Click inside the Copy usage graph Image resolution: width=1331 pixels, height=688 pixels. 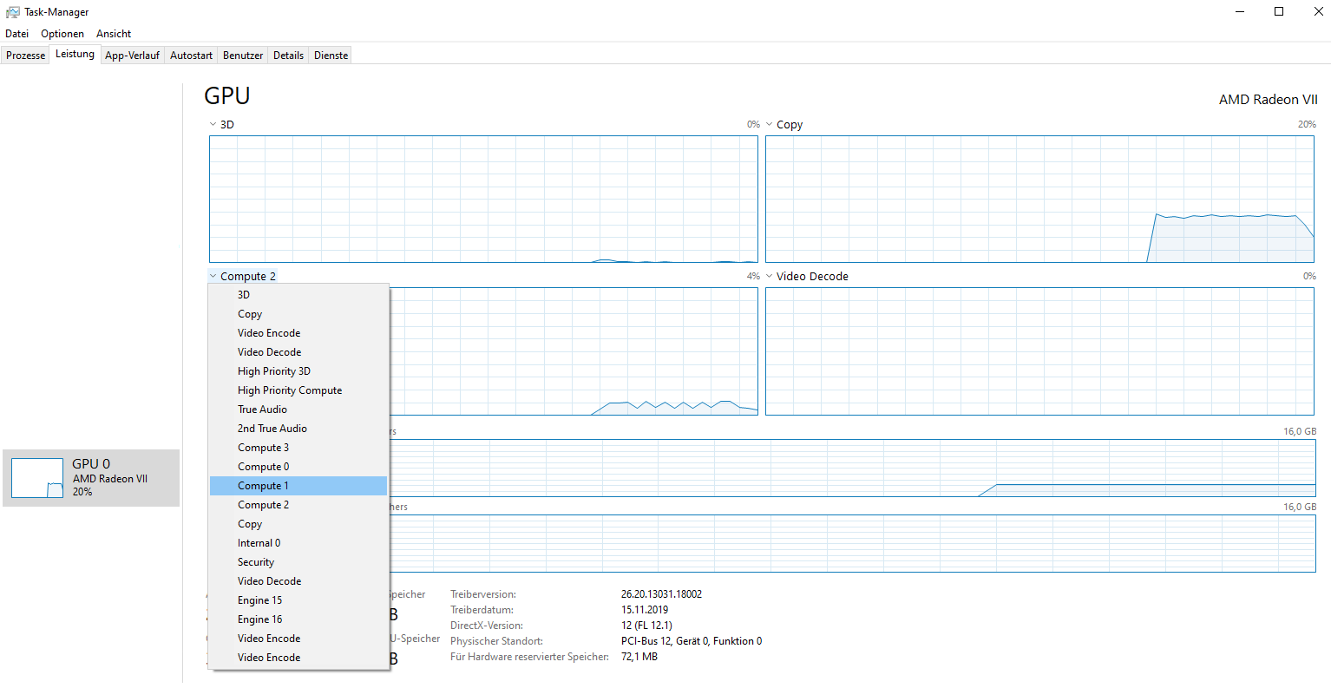coord(1039,199)
